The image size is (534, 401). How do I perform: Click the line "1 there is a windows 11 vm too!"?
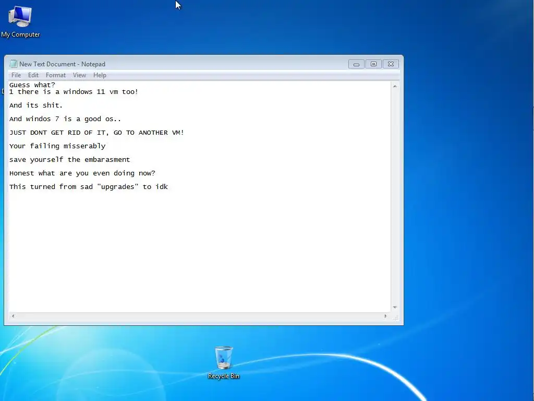(x=74, y=92)
